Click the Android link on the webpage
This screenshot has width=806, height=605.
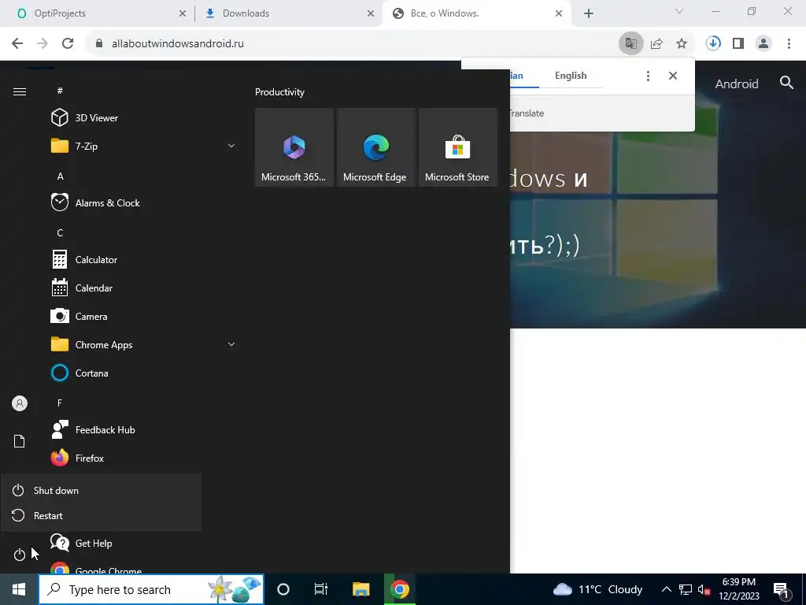click(737, 84)
